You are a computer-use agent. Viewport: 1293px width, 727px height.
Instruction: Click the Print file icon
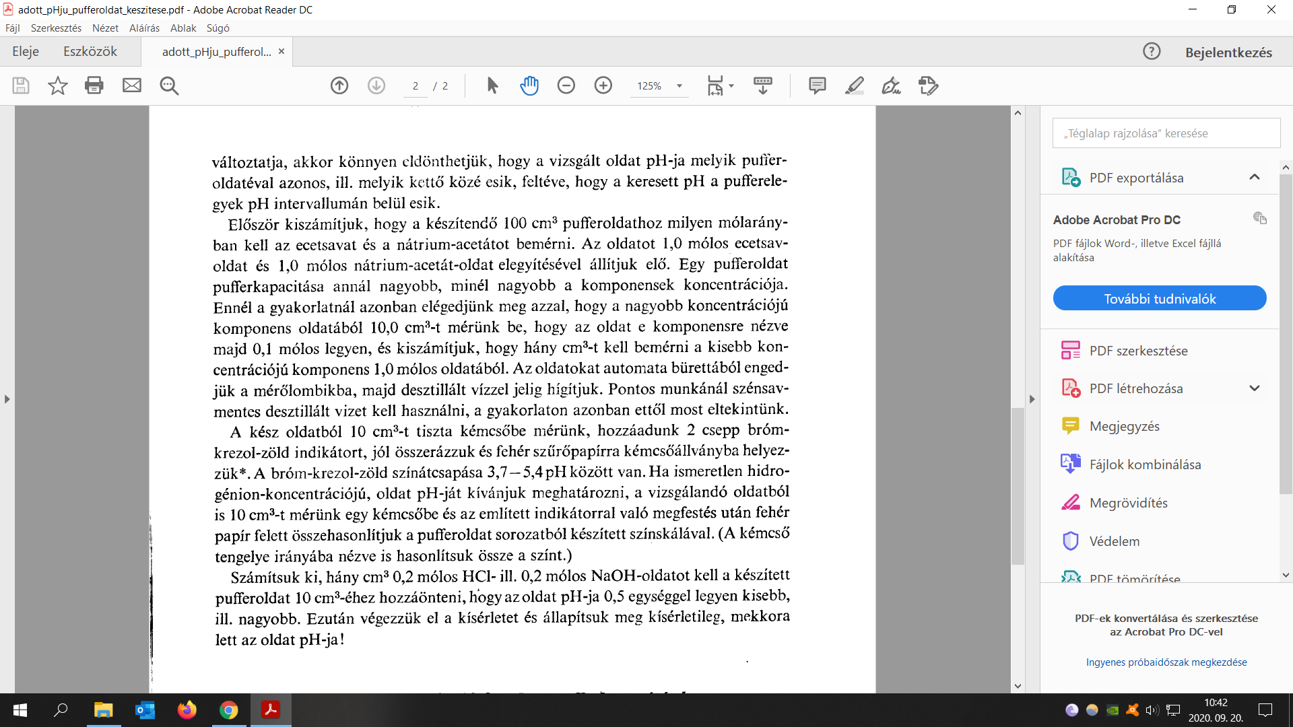tap(94, 85)
